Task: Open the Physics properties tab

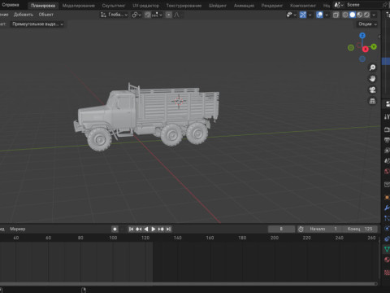Action: pyautogui.click(x=387, y=229)
